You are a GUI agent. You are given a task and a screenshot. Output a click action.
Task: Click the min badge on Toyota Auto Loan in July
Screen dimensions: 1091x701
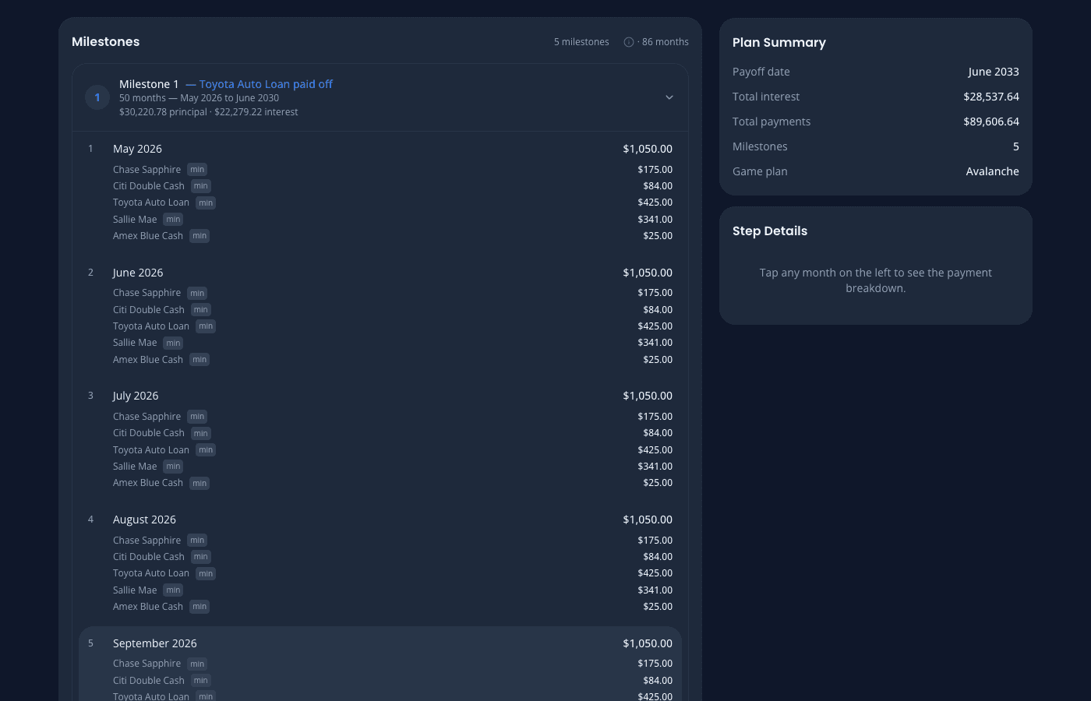(205, 449)
